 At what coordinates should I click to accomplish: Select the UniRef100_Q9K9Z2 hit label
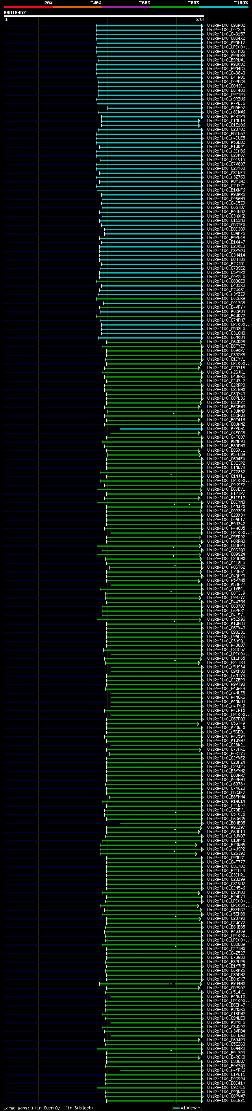pos(226,485)
